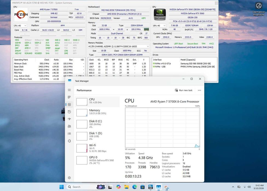
Task: Click AMD Ryzen 7 5700X name field in HWiNFO
Action: pyautogui.click(x=48, y=10)
